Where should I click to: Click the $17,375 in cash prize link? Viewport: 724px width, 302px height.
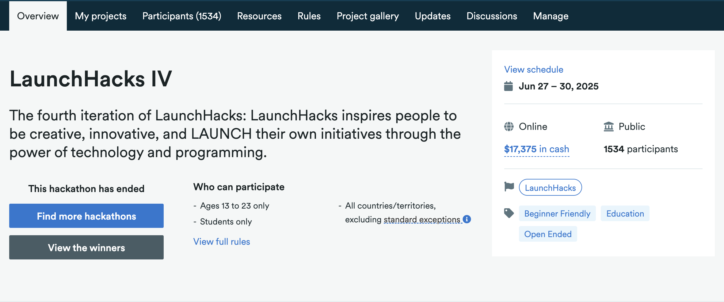tap(536, 149)
